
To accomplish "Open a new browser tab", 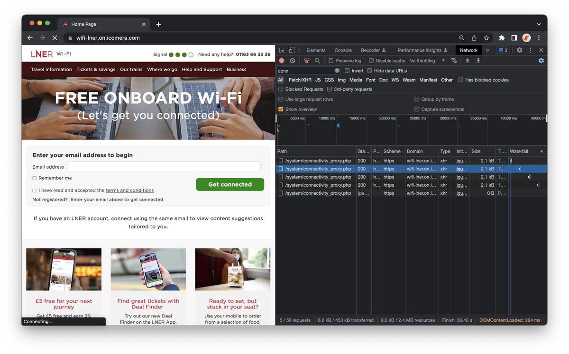I will (x=158, y=24).
